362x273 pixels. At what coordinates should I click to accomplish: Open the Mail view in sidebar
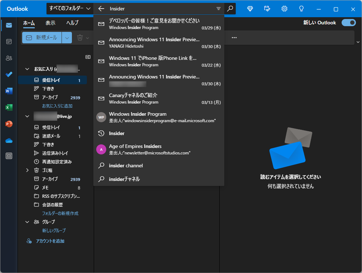click(x=9, y=25)
